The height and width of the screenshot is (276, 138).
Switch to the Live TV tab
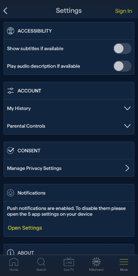pyautogui.click(x=69, y=264)
